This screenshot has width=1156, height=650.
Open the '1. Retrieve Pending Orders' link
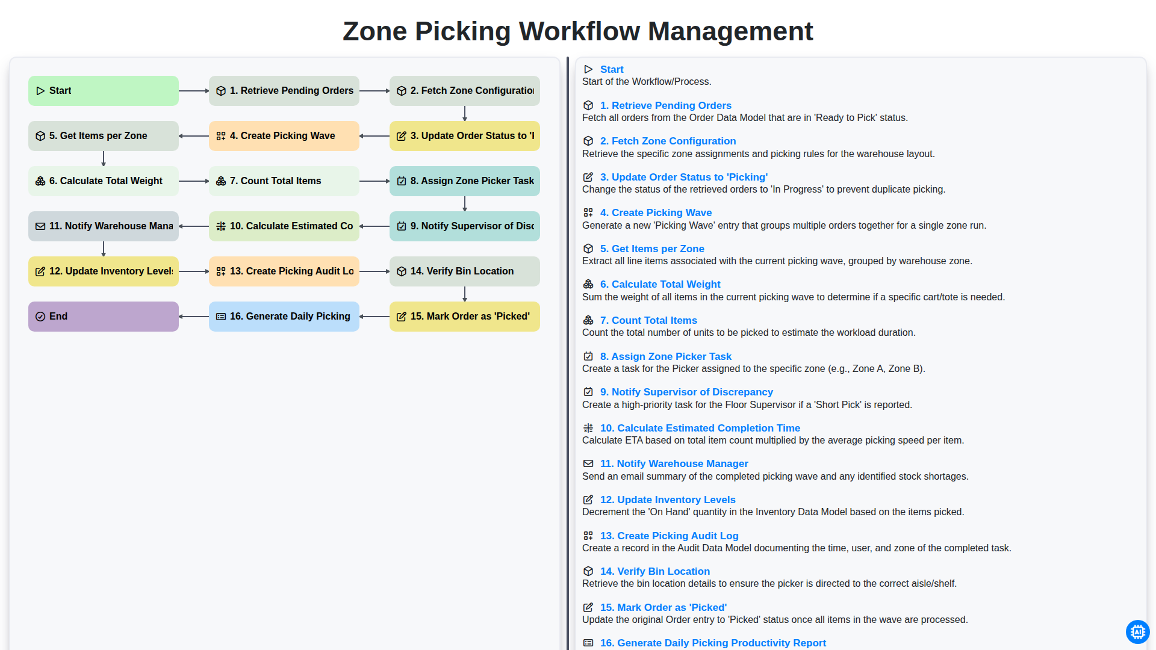pyautogui.click(x=666, y=105)
